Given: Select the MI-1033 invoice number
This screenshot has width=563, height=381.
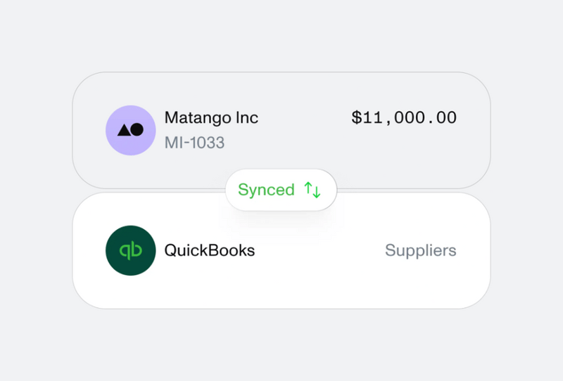Looking at the screenshot, I should tap(194, 143).
